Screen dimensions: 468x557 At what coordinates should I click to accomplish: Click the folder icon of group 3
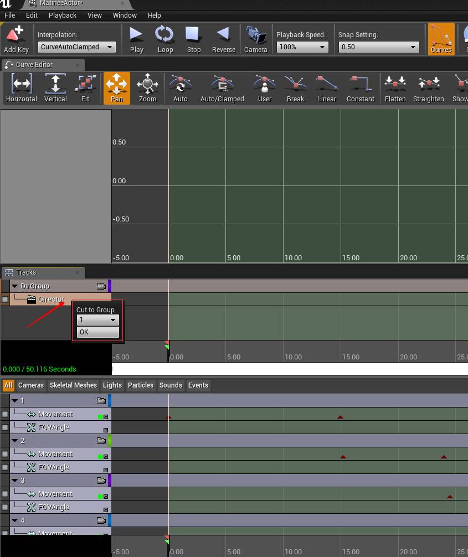[101, 480]
